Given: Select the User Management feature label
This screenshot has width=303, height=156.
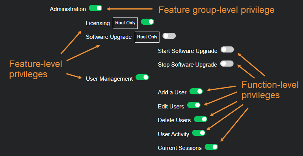Looking at the screenshot, I should tap(109, 78).
